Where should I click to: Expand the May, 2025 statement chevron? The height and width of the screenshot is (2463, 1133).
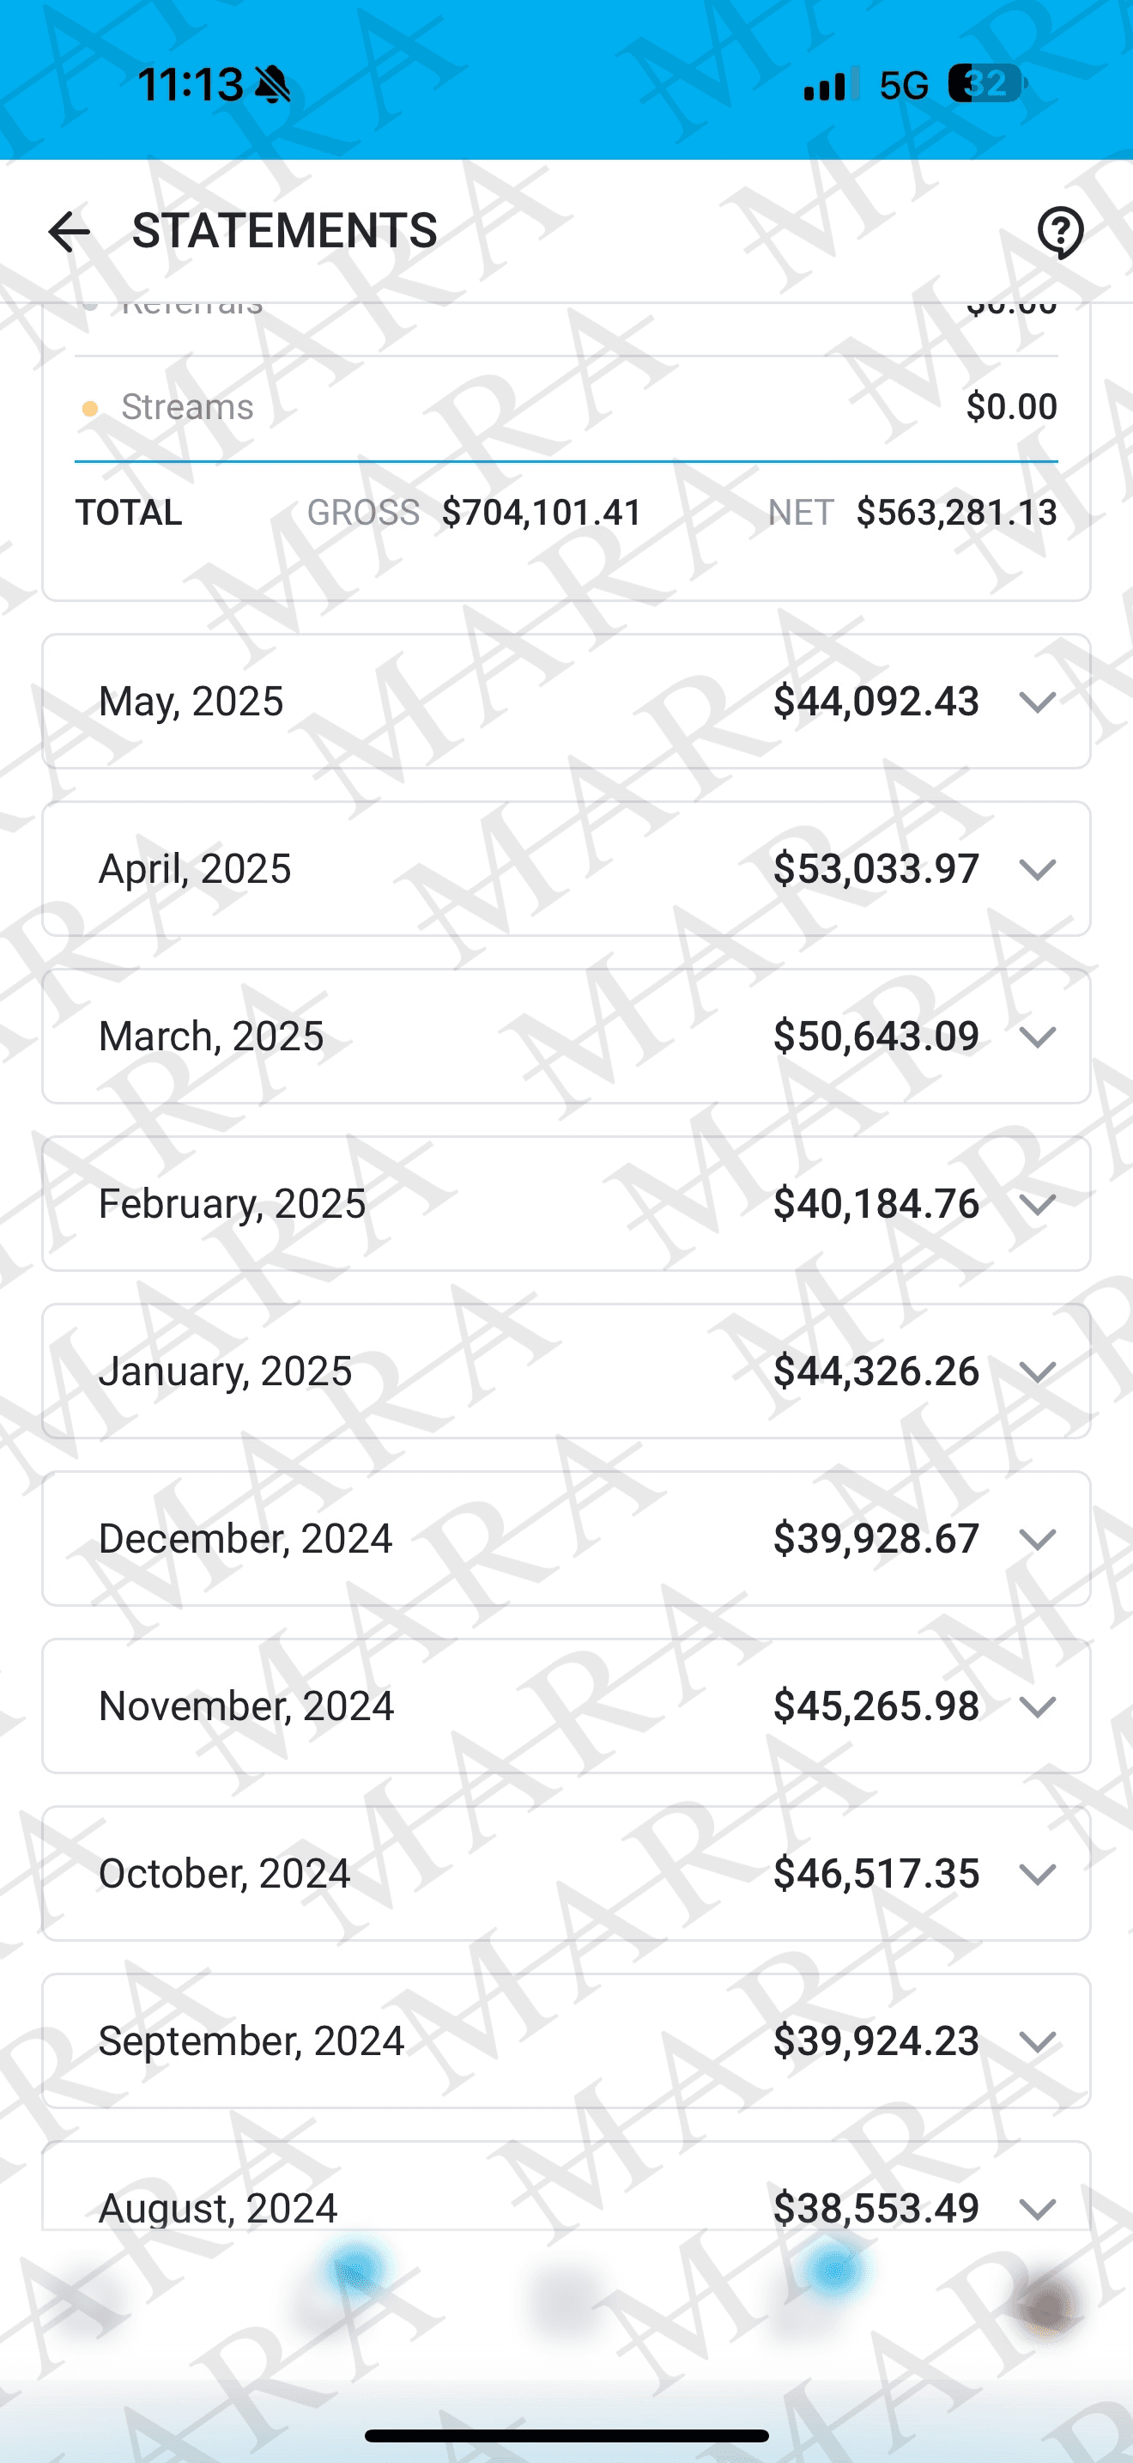pyautogui.click(x=1037, y=702)
